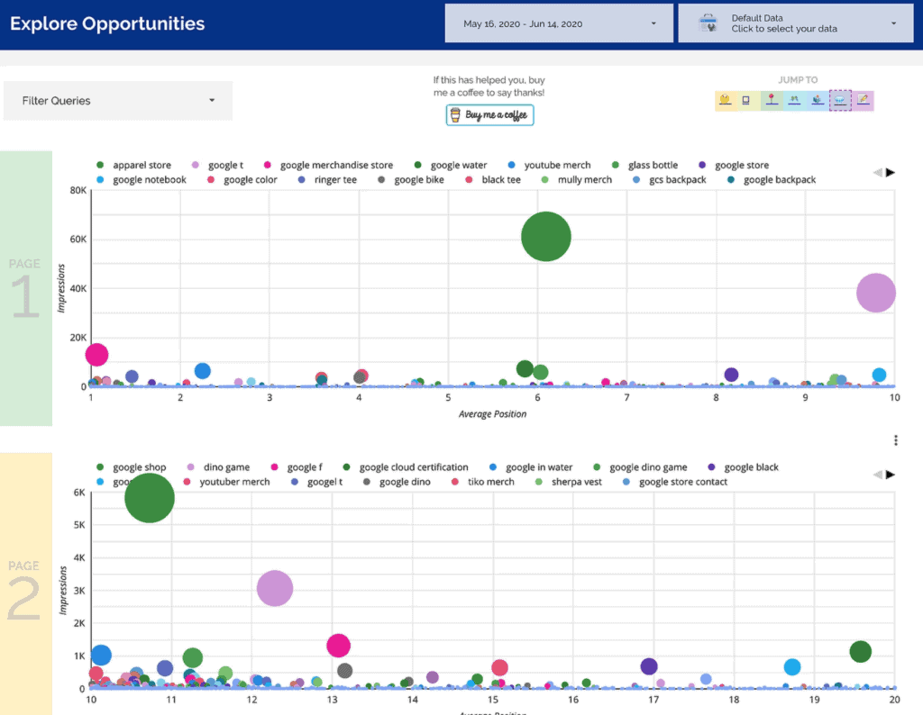Show next legend page in Page 2 chart
Viewport: 923px width, 715px height.
(x=891, y=475)
